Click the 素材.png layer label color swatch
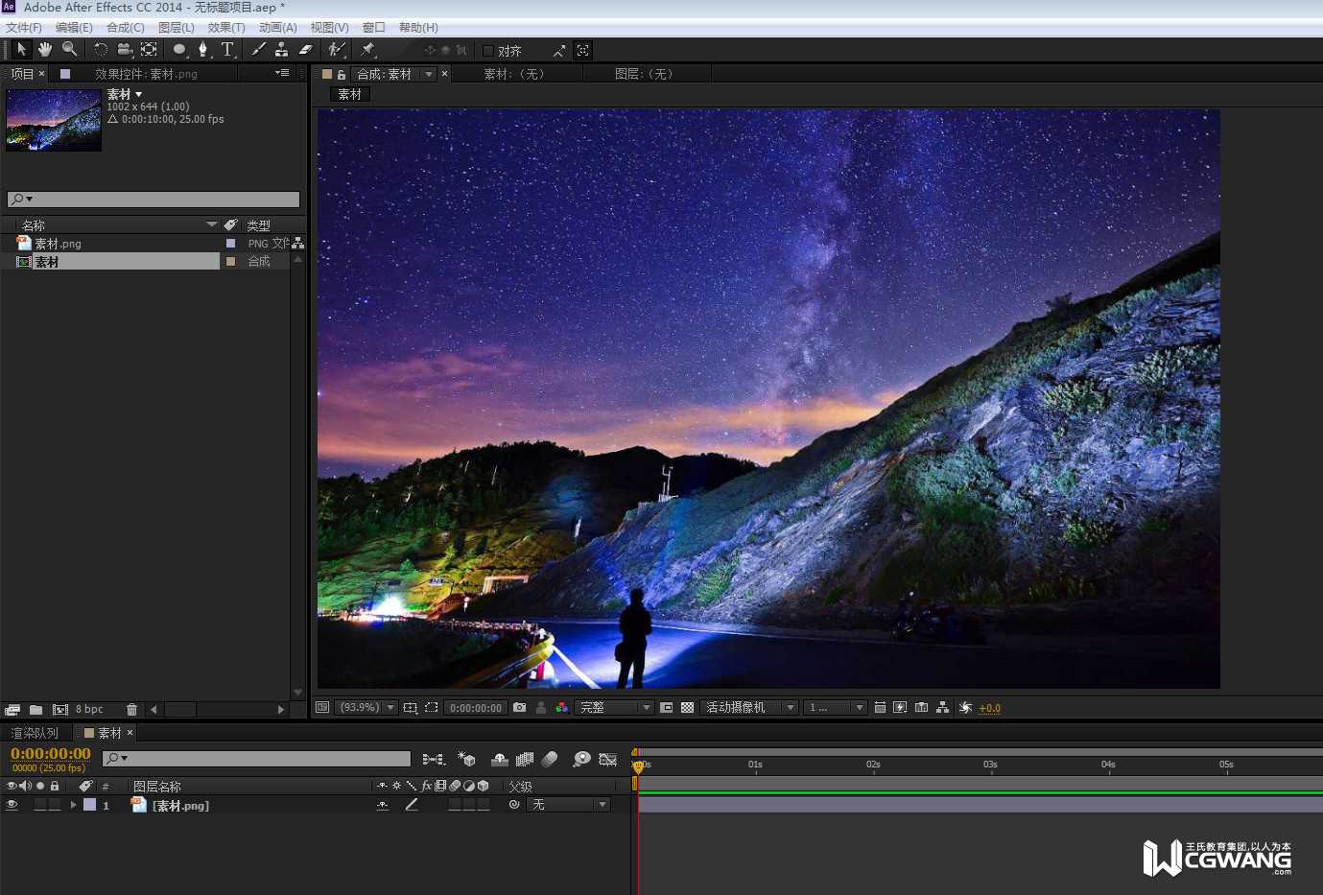1323x895 pixels. click(89, 805)
